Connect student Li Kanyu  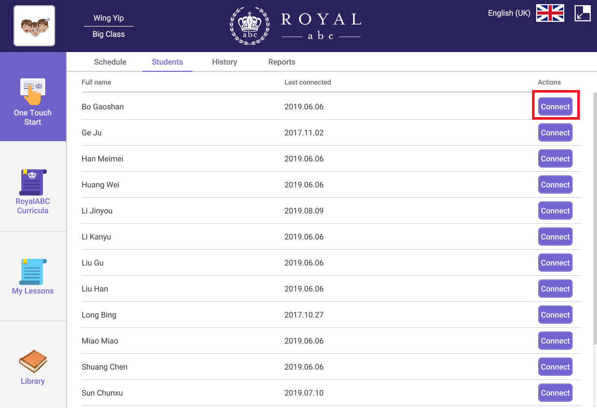pyautogui.click(x=555, y=237)
